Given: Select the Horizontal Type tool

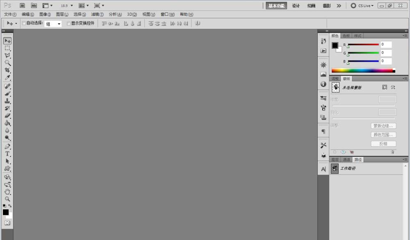Looking at the screenshot, I should [7, 153].
